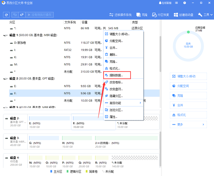Image resolution: width=214 pixels, height=176 pixels.
Task: Choose 隐藏分区 in the context menu
Action: point(123,96)
